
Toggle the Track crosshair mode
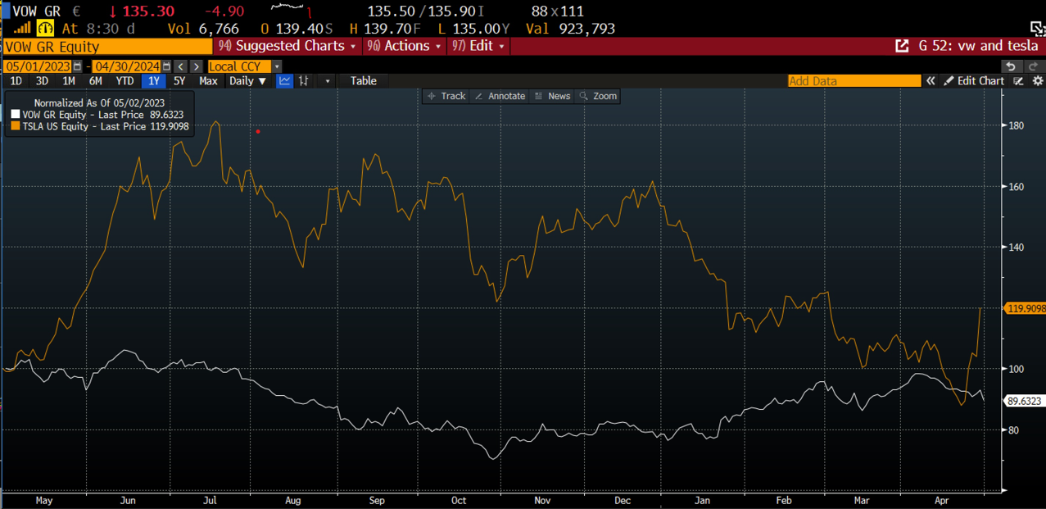point(446,97)
